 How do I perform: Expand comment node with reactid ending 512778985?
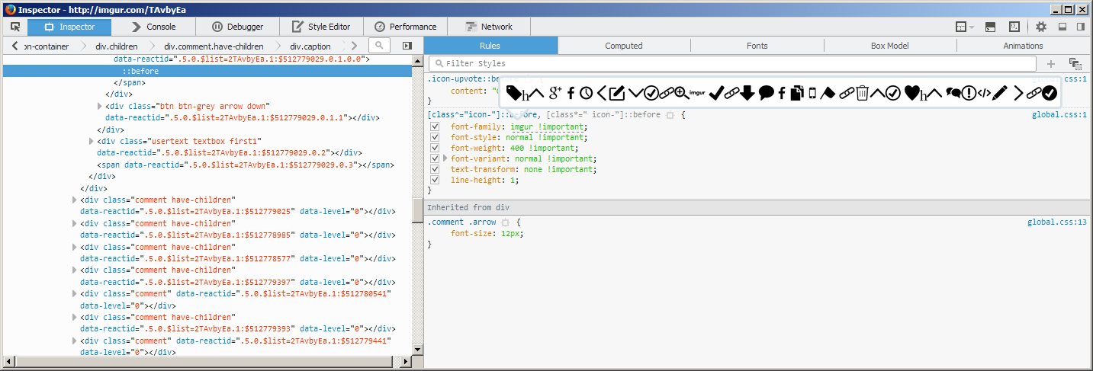(75, 223)
